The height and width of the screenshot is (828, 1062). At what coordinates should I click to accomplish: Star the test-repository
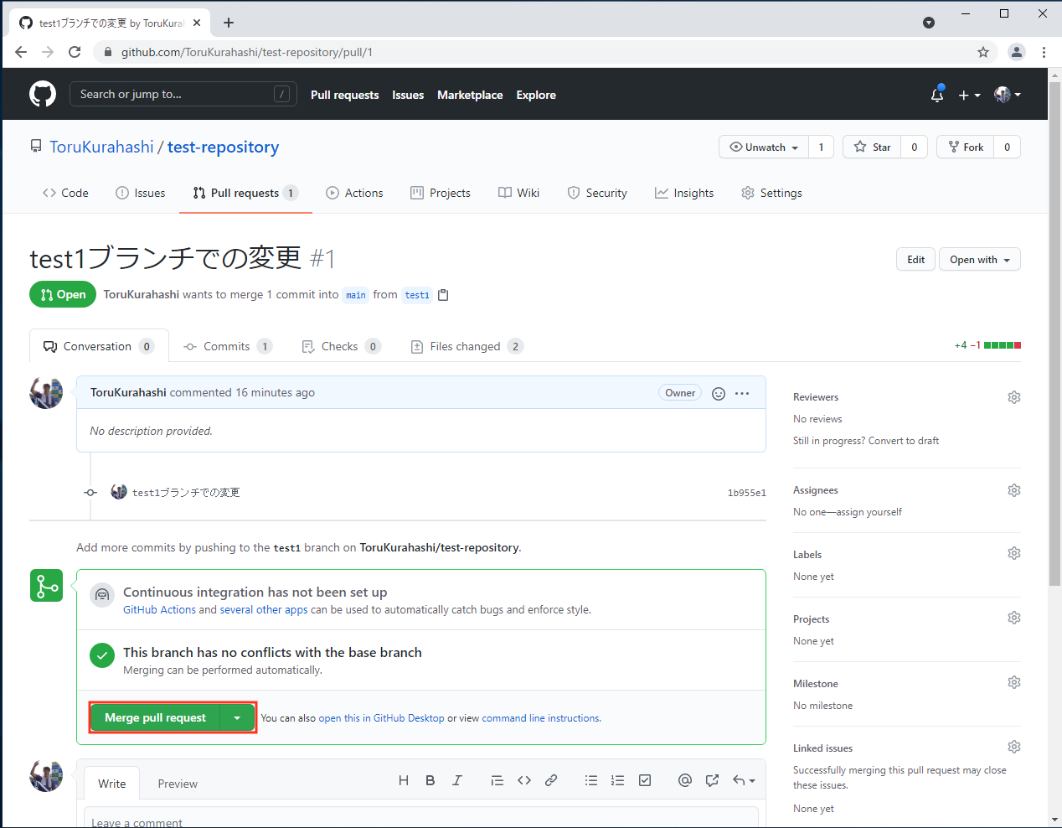click(872, 147)
